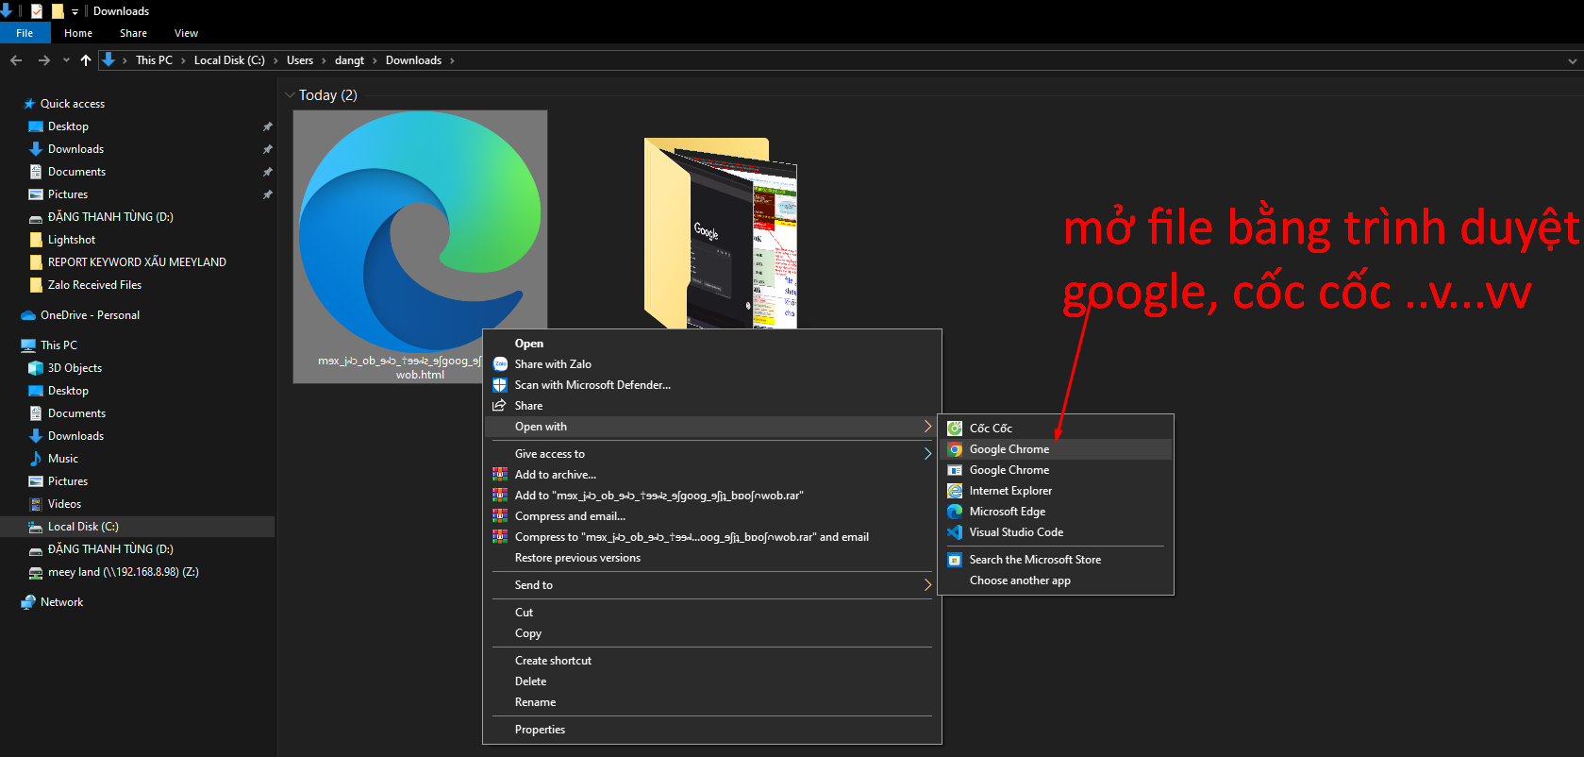This screenshot has width=1584, height=757.
Task: Select Choose another app
Action: click(x=1056, y=580)
